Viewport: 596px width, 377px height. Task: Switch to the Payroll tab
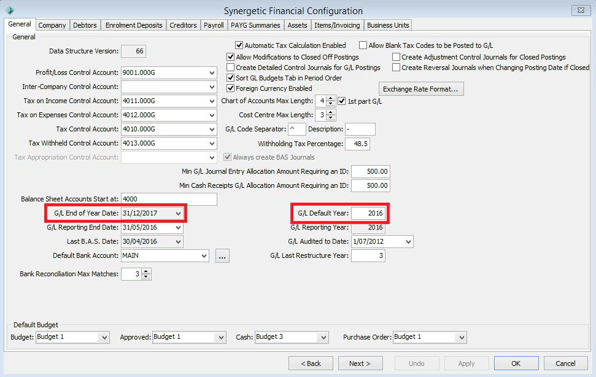click(214, 25)
